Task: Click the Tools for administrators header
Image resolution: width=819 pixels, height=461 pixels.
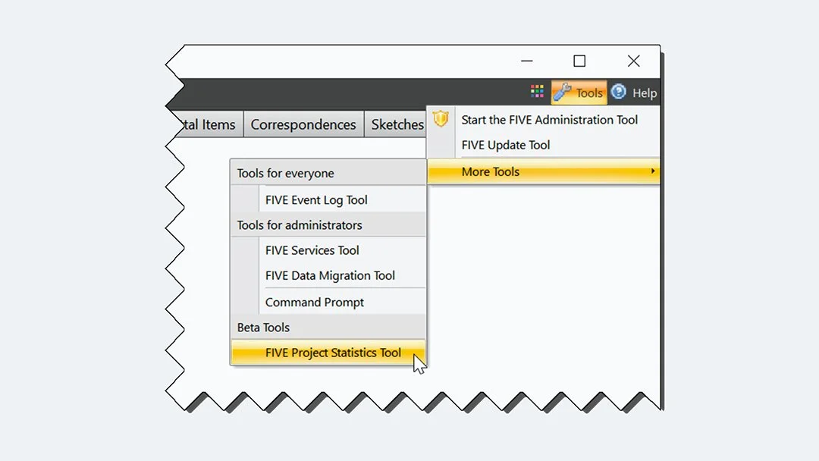Action: point(328,224)
